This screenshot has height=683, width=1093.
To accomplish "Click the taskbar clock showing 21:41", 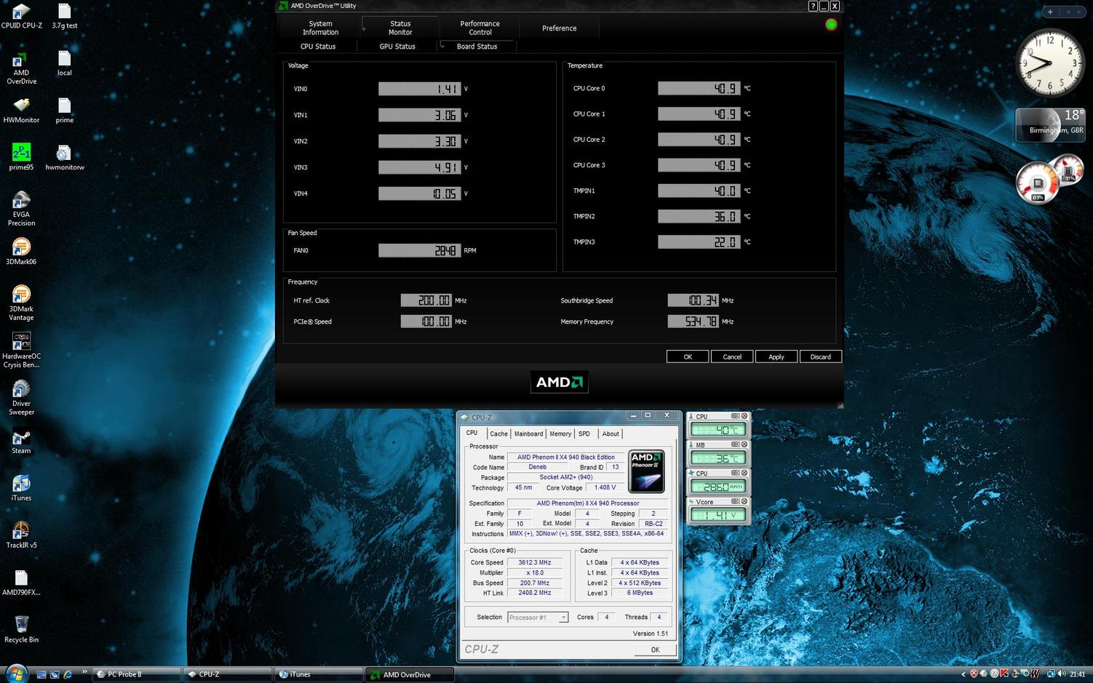I will coord(1078,674).
